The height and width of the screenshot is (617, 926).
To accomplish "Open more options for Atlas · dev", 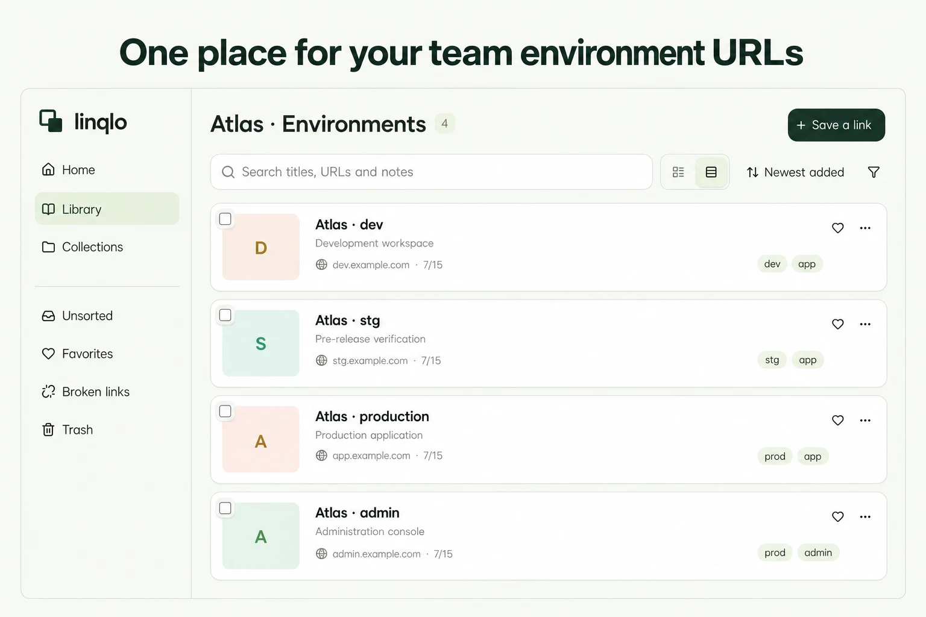I will click(865, 228).
